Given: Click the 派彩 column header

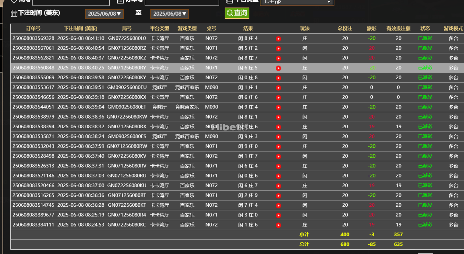Looking at the screenshot, I should tap(372, 28).
